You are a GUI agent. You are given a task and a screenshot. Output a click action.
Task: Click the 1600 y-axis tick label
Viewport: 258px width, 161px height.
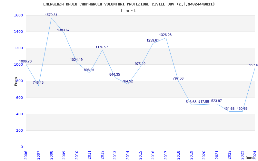[x=18, y=15]
